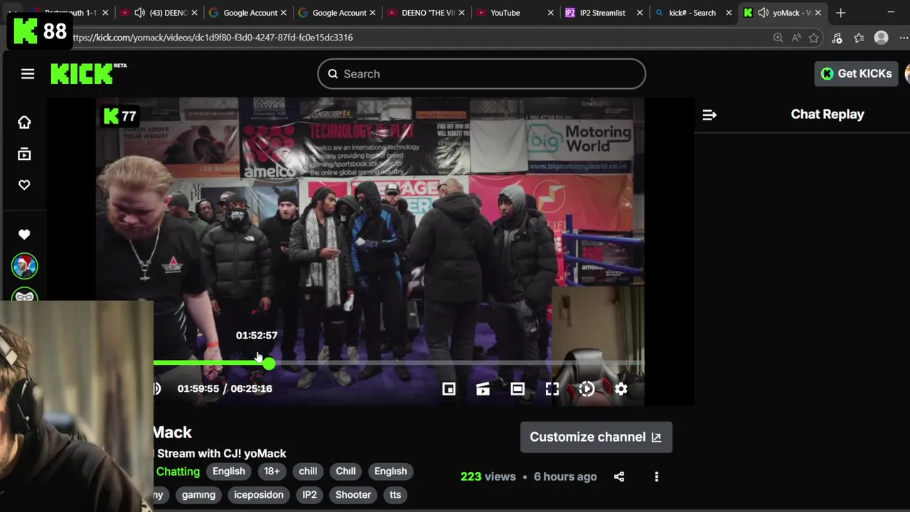910x512 pixels.
Task: Switch to the (43) DEENO tab
Action: click(x=158, y=13)
